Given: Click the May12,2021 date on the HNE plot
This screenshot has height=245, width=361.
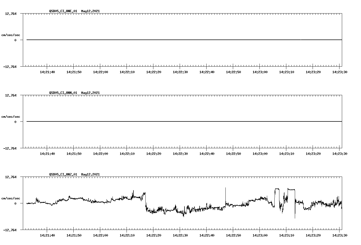Looking at the screenshot, I should pos(90,11).
